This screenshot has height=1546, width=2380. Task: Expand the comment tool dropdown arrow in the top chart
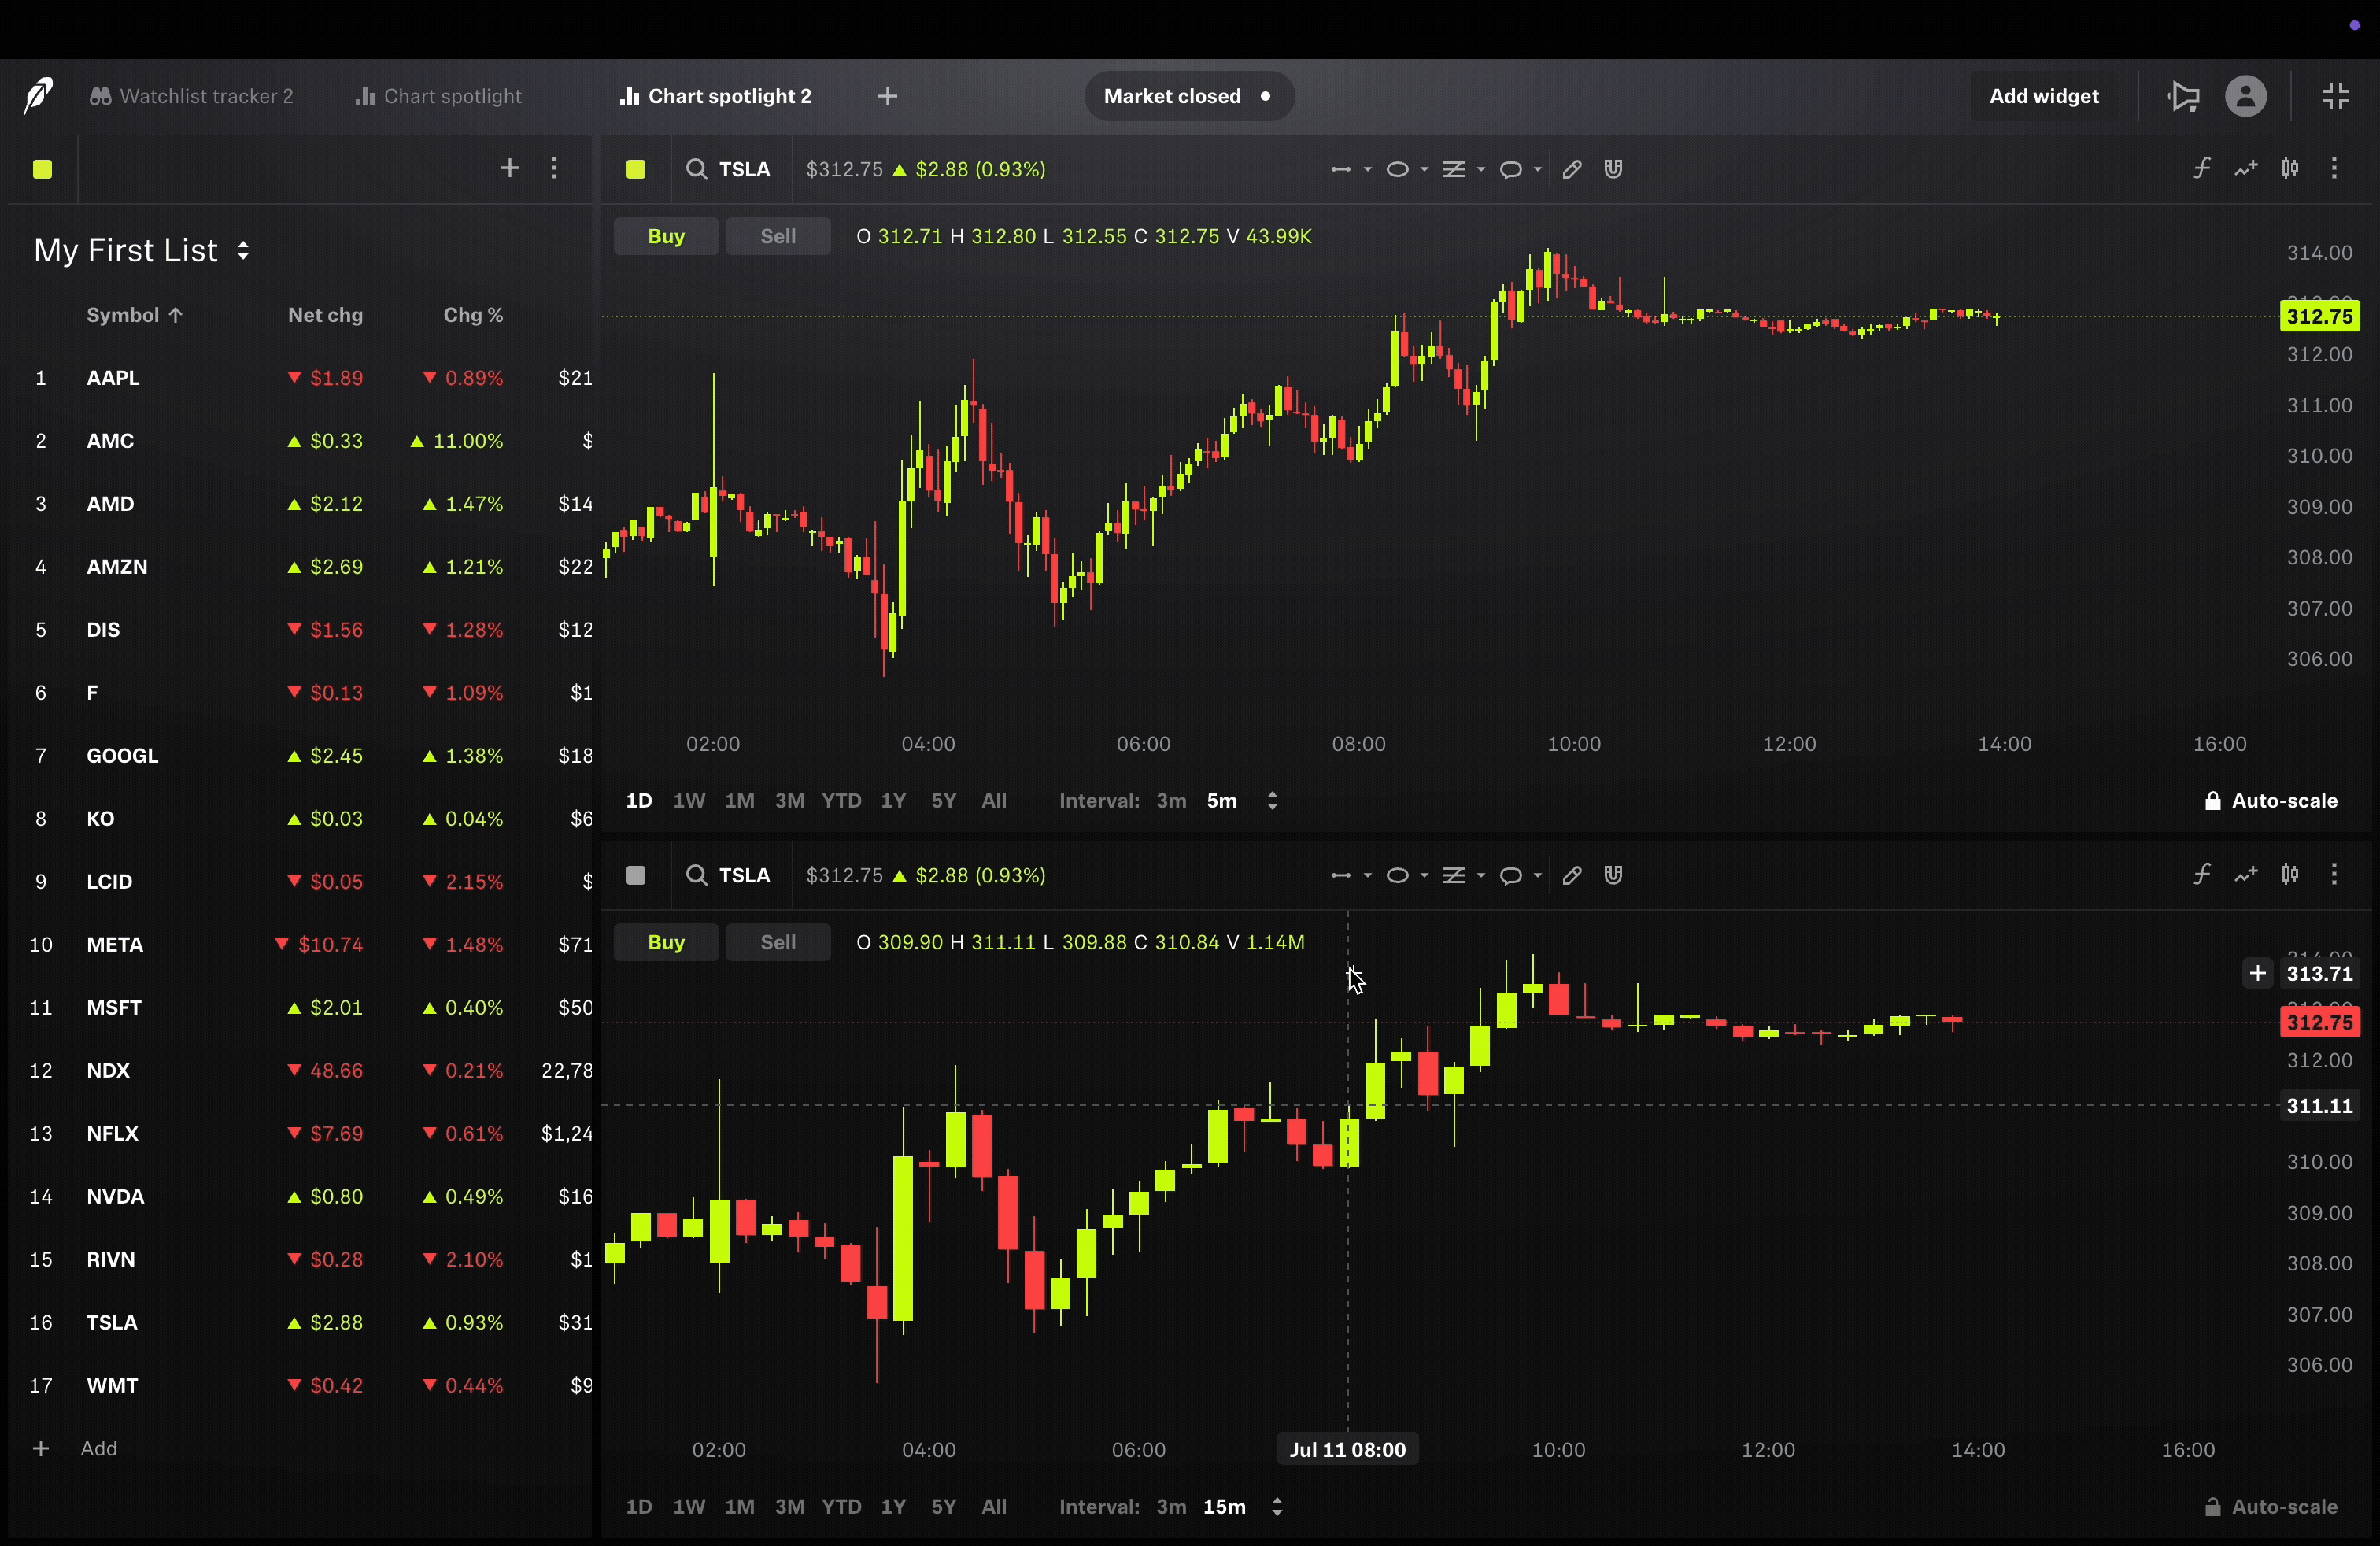click(x=1538, y=169)
